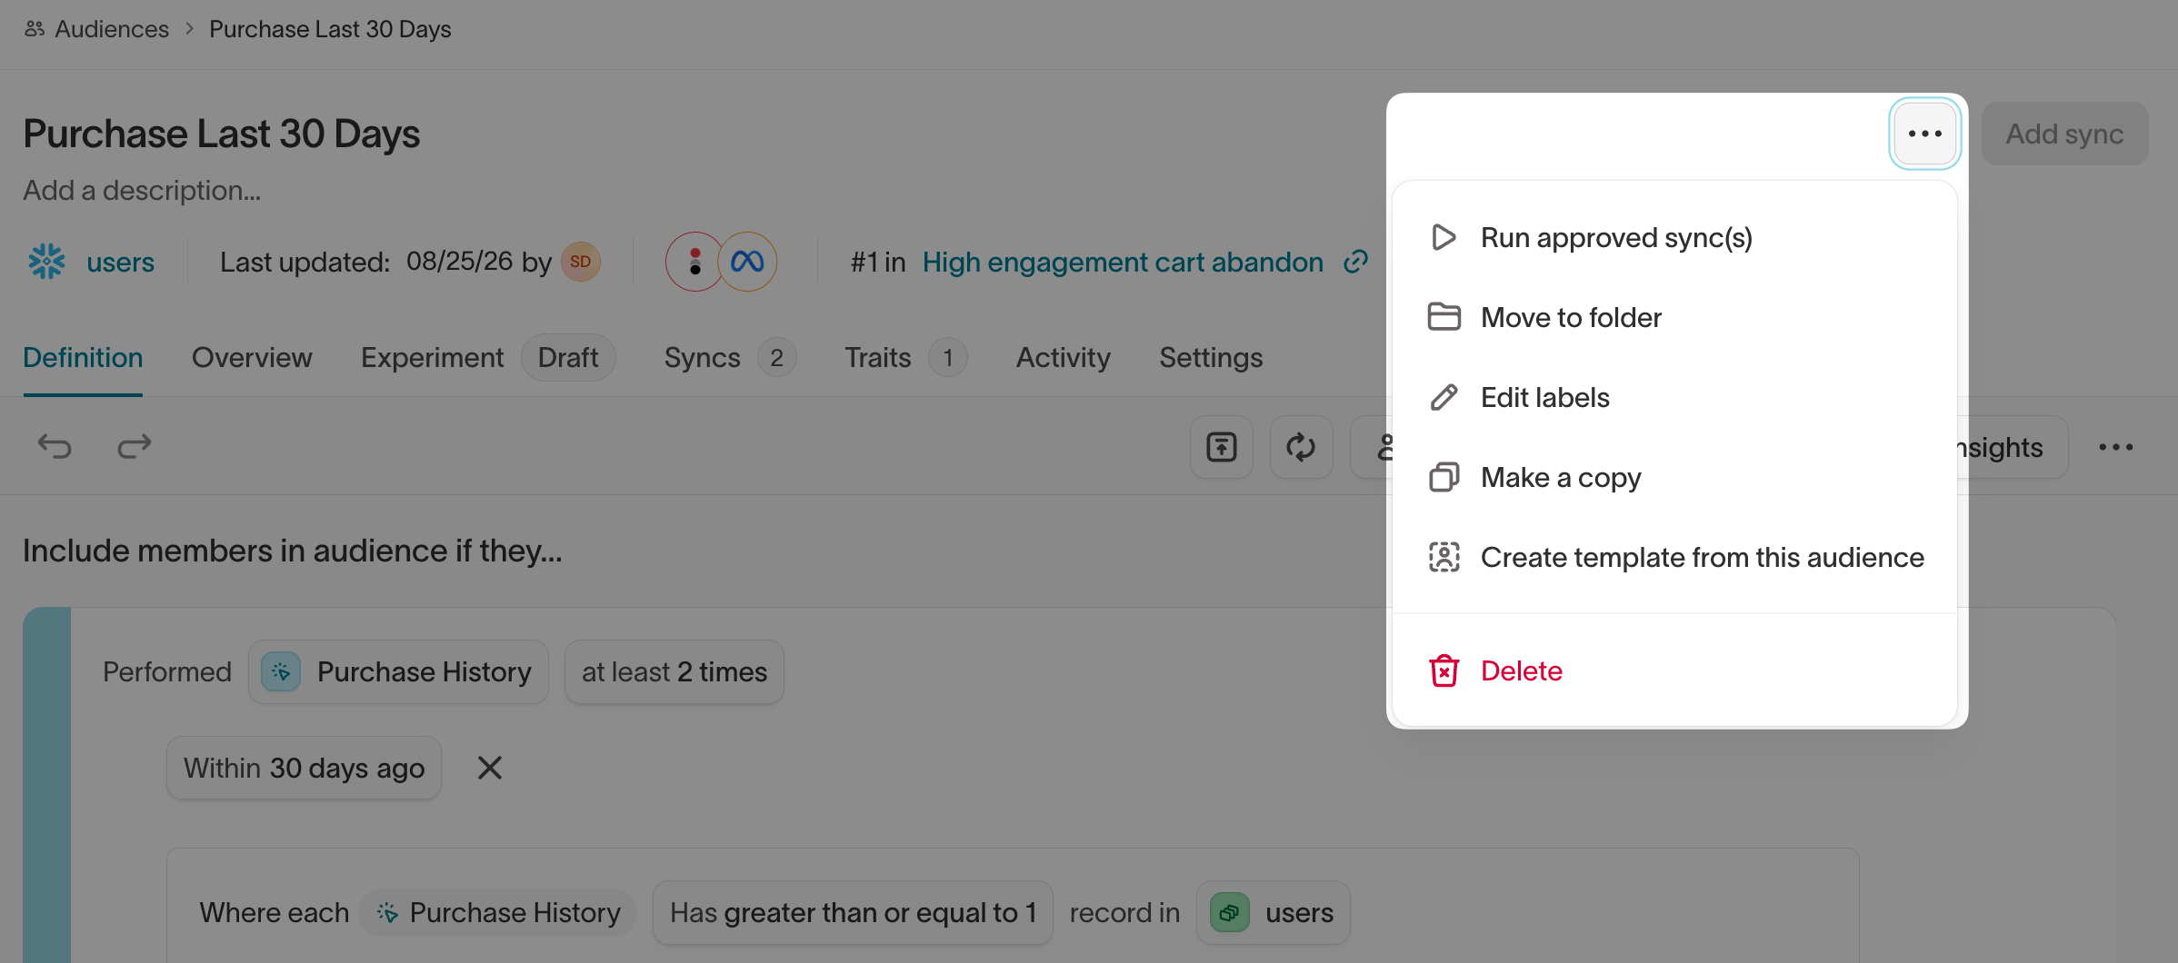Open Has greater than or equal to 1 dropdown

[853, 912]
